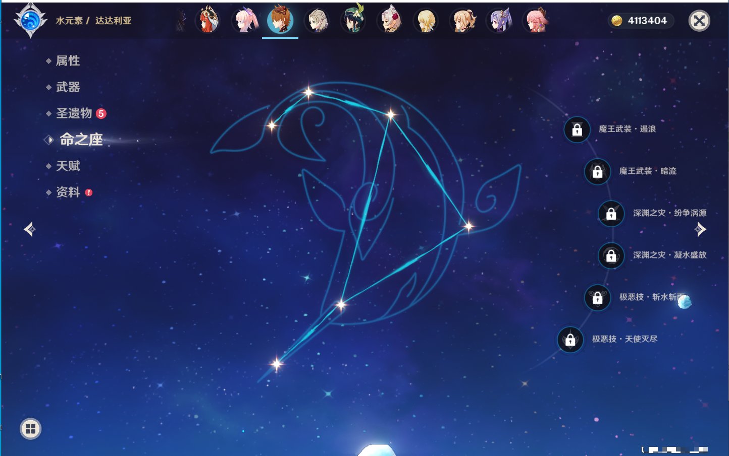This screenshot has width=729, height=456.
Task: Select the short blonde traveler avatar
Action: [x=426, y=20]
